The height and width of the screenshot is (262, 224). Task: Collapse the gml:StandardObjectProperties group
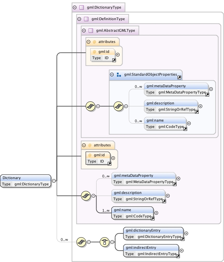112,75
